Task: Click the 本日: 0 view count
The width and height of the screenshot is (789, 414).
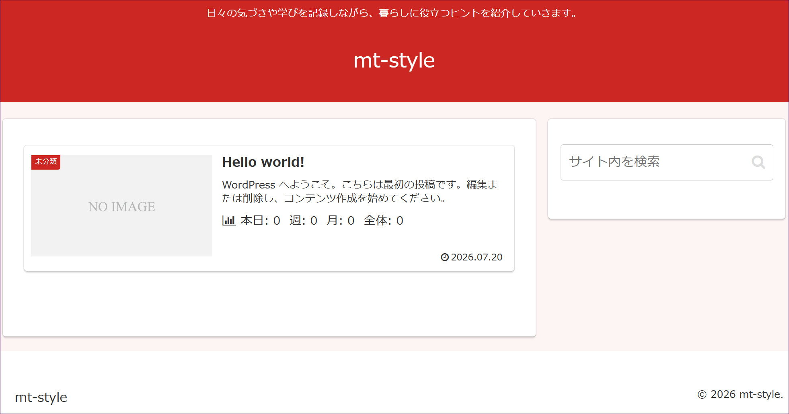Action: (260, 221)
